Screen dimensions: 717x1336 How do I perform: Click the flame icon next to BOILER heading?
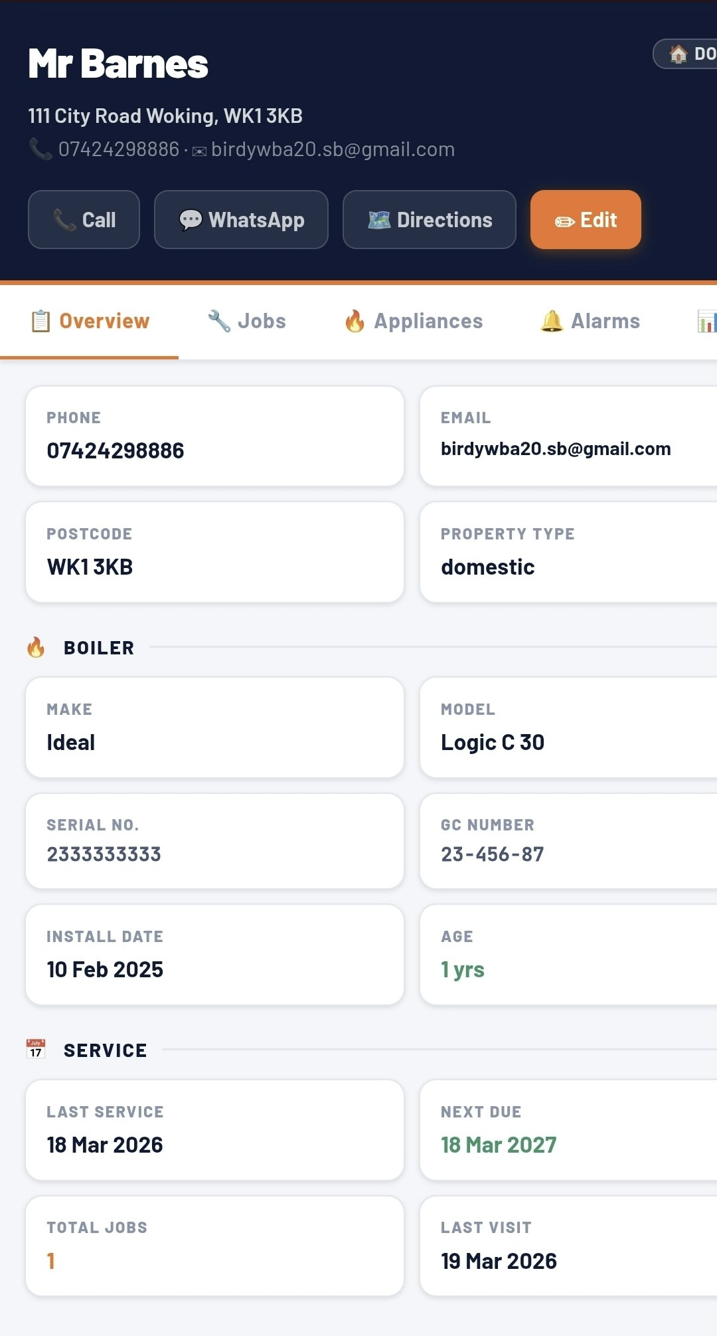pyautogui.click(x=36, y=647)
